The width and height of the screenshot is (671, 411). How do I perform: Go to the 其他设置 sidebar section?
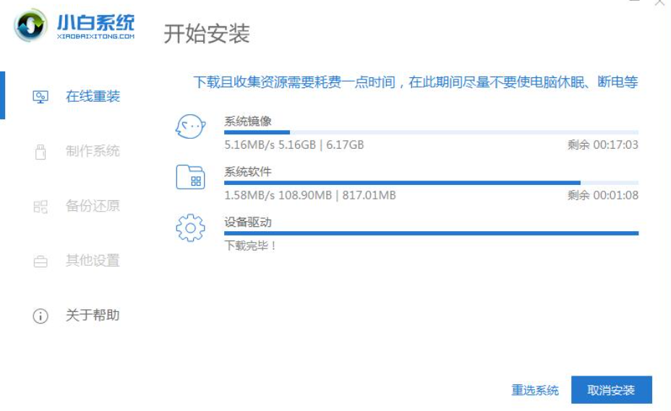[x=93, y=260]
